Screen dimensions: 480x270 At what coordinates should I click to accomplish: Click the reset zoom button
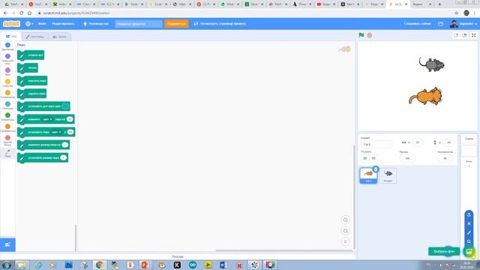pyautogui.click(x=345, y=241)
